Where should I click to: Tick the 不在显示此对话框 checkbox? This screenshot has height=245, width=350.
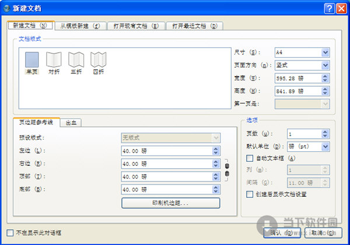[10, 233]
